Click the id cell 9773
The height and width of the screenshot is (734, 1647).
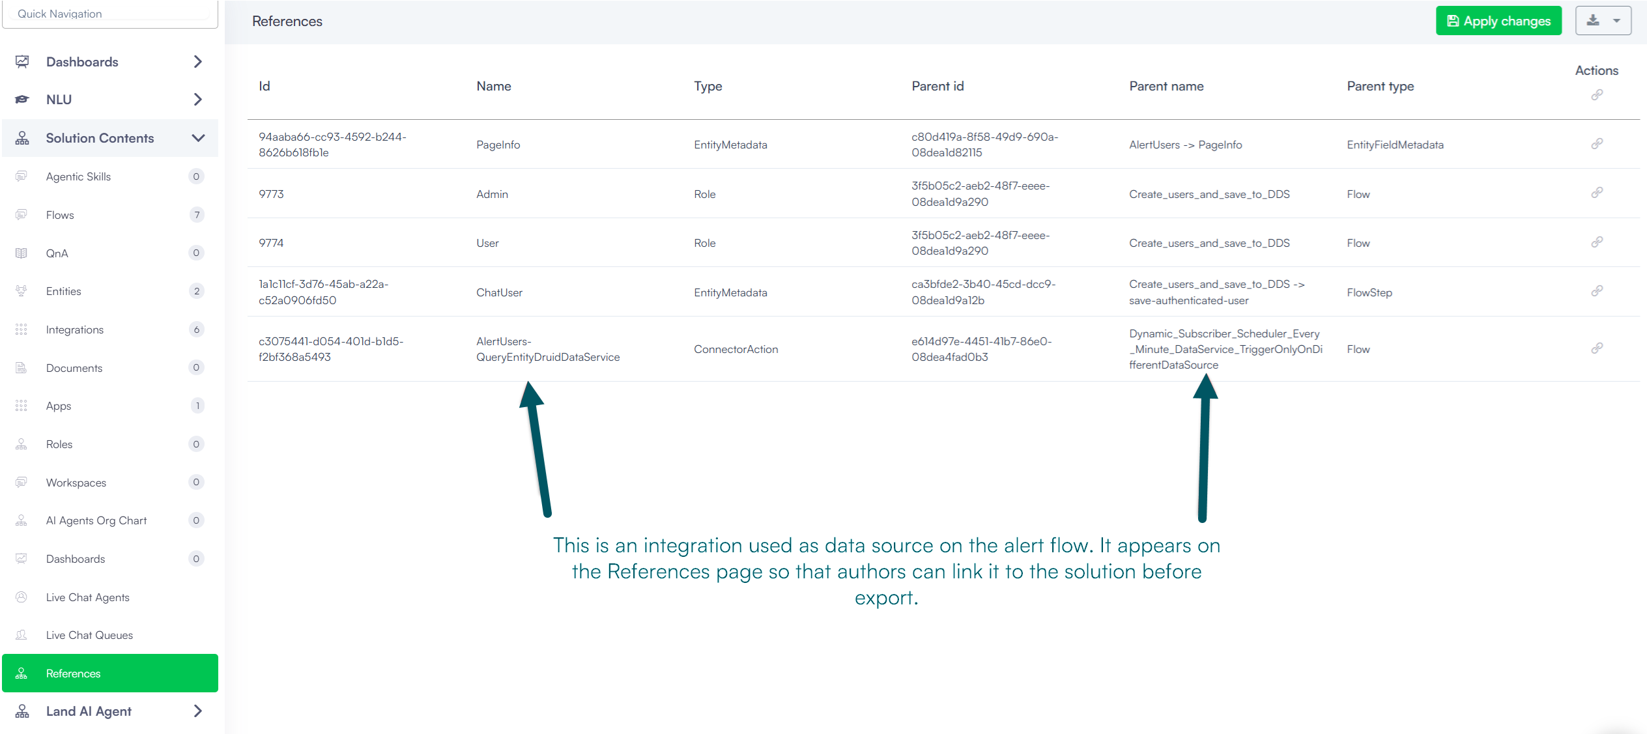pos(271,194)
